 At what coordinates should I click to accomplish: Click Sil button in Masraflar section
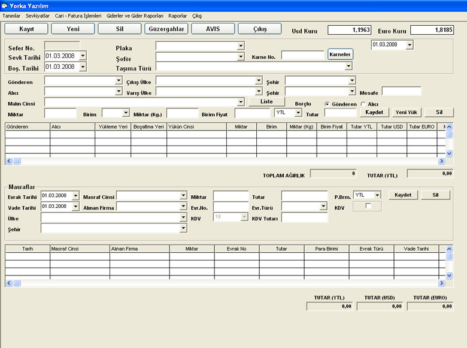(x=435, y=195)
